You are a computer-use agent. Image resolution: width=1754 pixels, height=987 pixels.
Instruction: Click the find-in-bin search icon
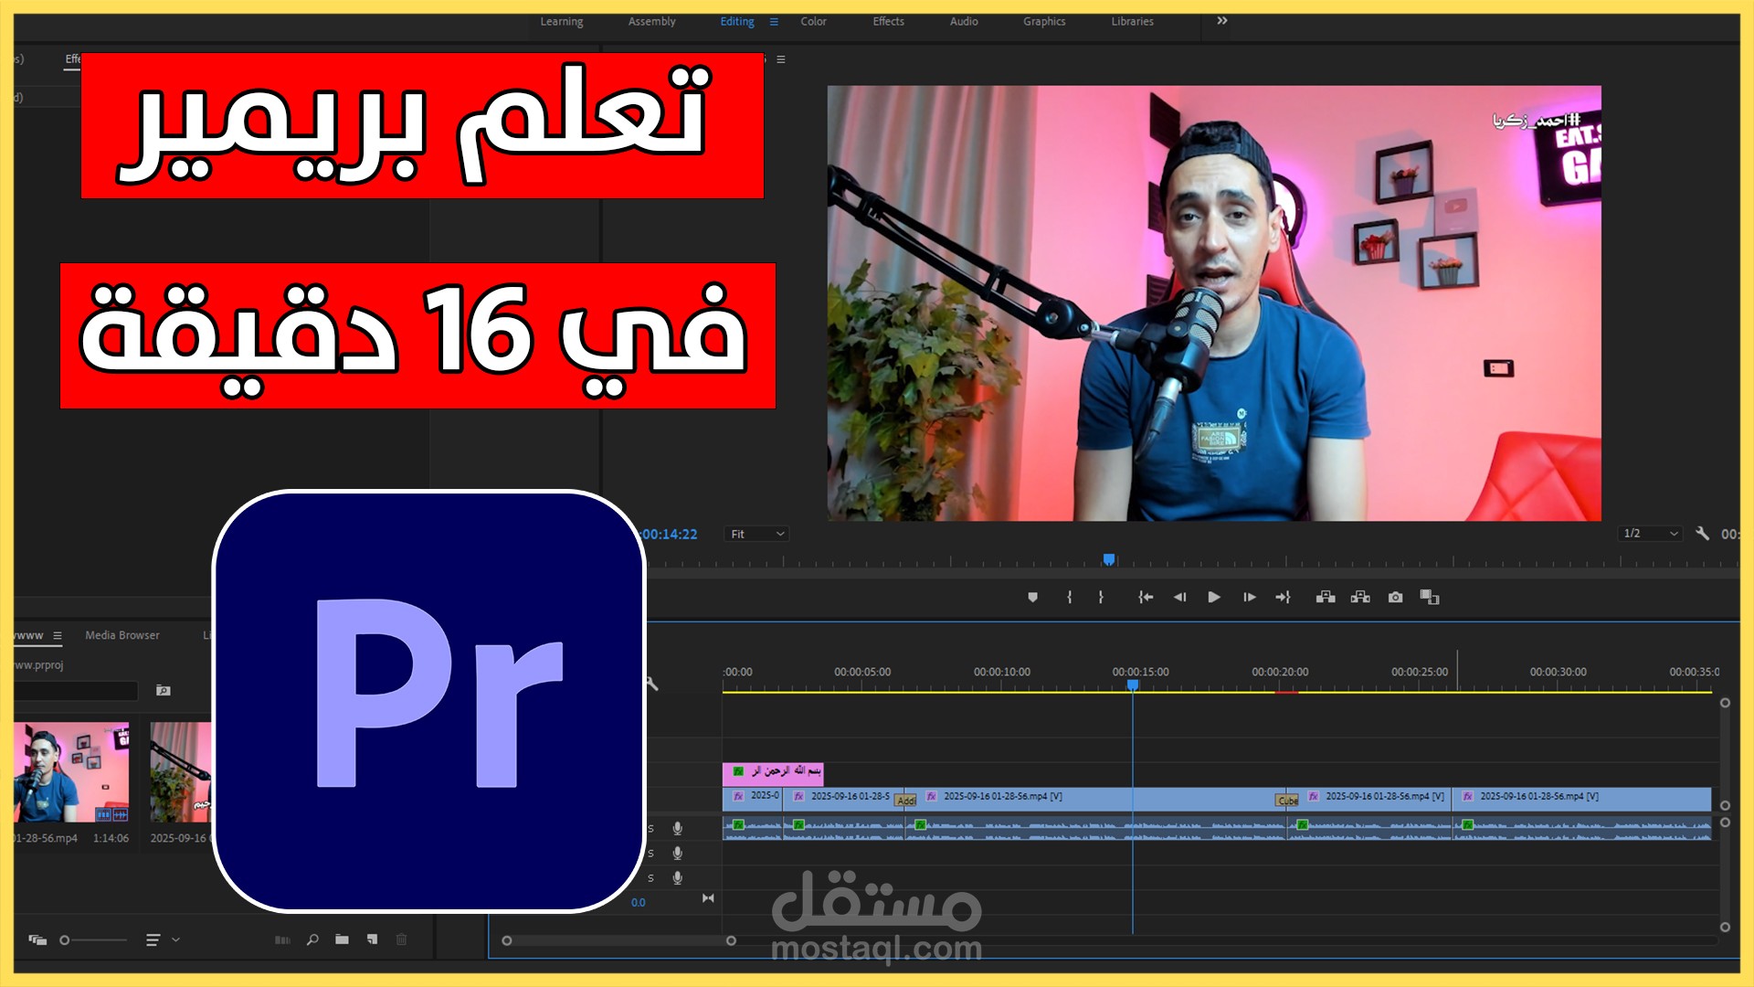[x=164, y=690]
